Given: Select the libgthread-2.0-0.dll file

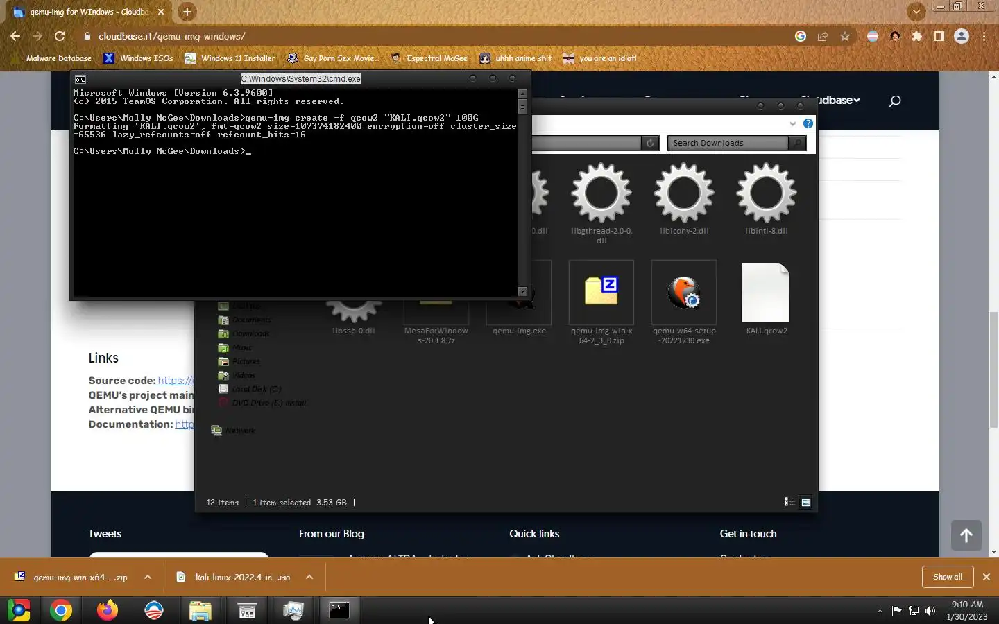Looking at the screenshot, I should pos(601,203).
